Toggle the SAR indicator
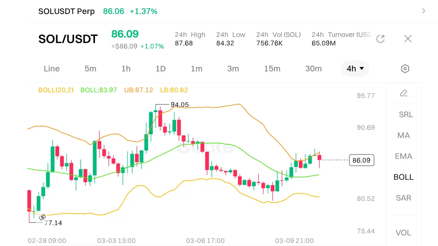The image size is (438, 246). point(403,198)
